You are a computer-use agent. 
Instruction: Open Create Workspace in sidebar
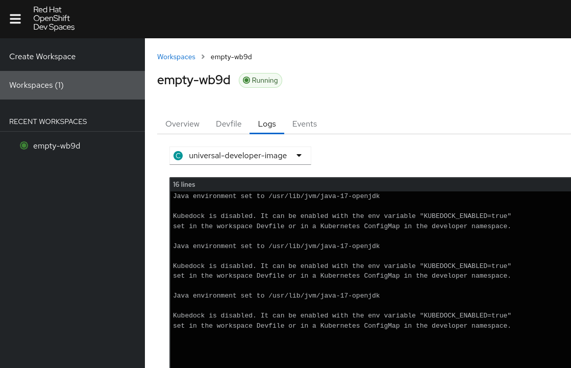(72, 57)
